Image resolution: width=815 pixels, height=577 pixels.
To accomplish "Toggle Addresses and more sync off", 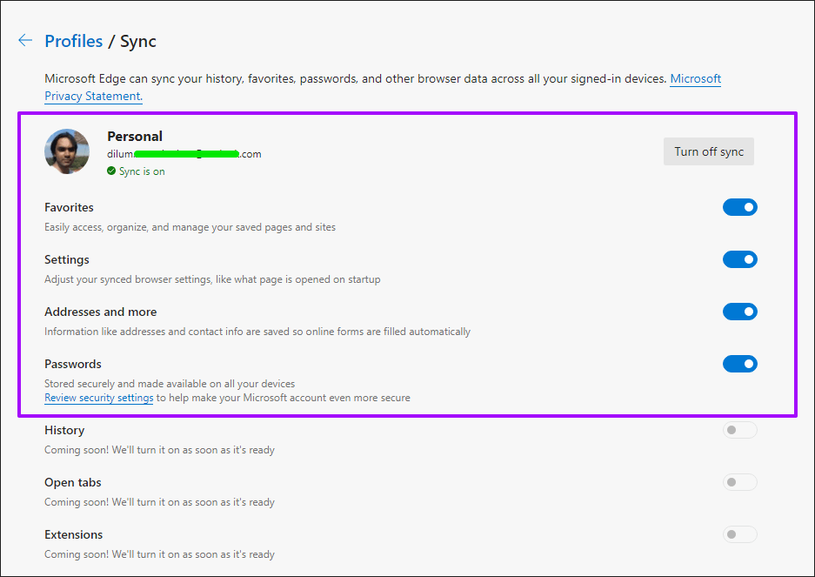I will click(739, 312).
